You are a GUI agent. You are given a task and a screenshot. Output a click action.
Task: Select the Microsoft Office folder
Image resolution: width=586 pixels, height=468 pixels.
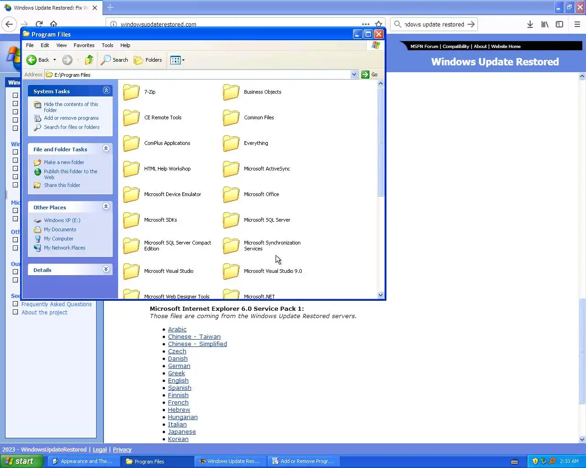pyautogui.click(x=251, y=194)
